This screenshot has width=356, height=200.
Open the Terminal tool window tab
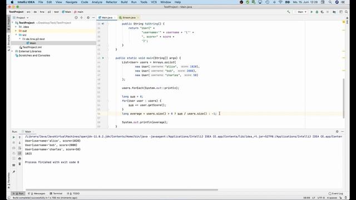pos(56,193)
